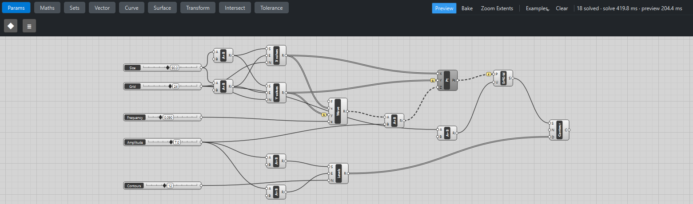
Task: Click the N input port of Contour
Action: point(550,130)
